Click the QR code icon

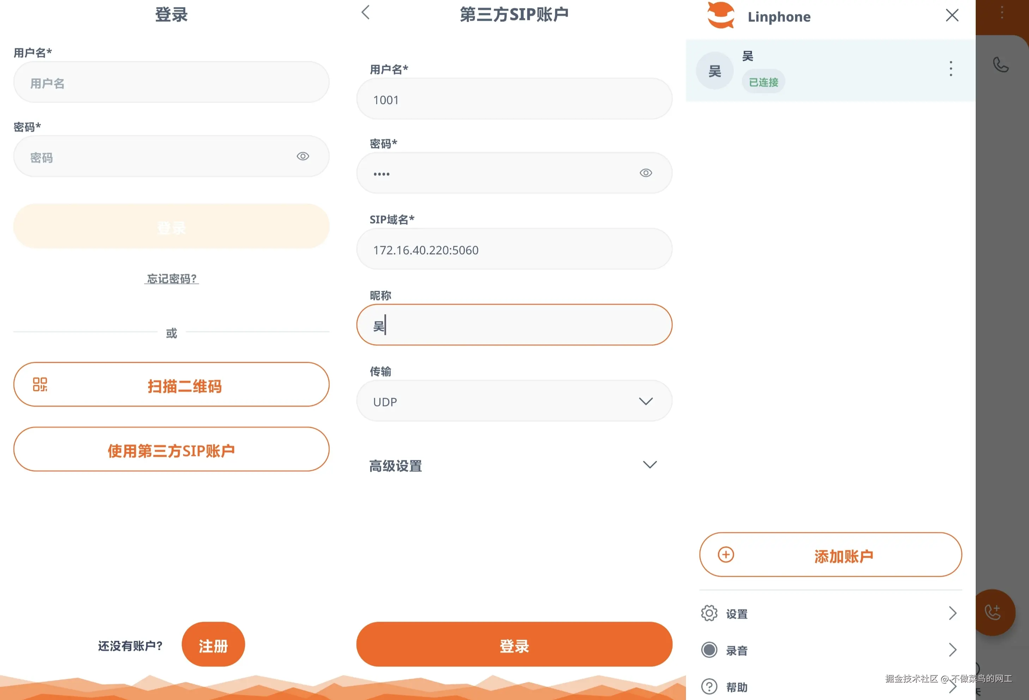click(x=40, y=384)
